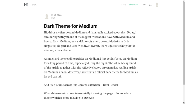Image resolution: width=185 pixels, height=104 pixels.
Task: Expand the Publish dropdown arrow
Action: point(137,5)
